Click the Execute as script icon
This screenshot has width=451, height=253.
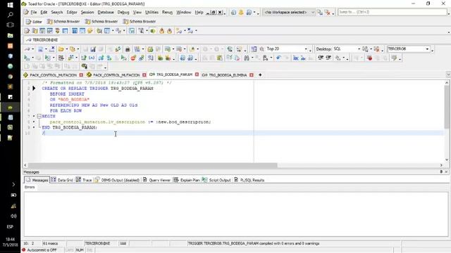pos(47,58)
